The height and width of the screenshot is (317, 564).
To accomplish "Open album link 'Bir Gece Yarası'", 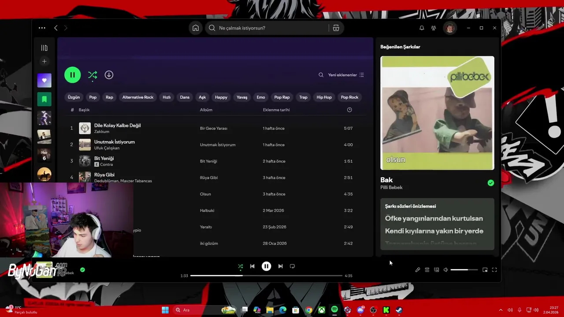I will (x=214, y=129).
